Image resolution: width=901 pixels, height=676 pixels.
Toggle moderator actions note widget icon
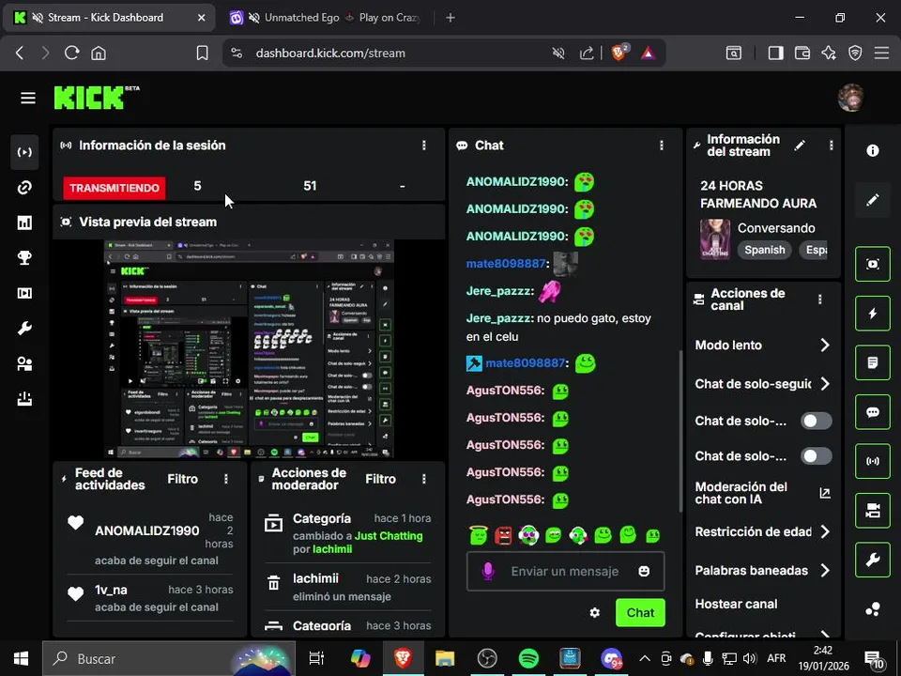872,362
